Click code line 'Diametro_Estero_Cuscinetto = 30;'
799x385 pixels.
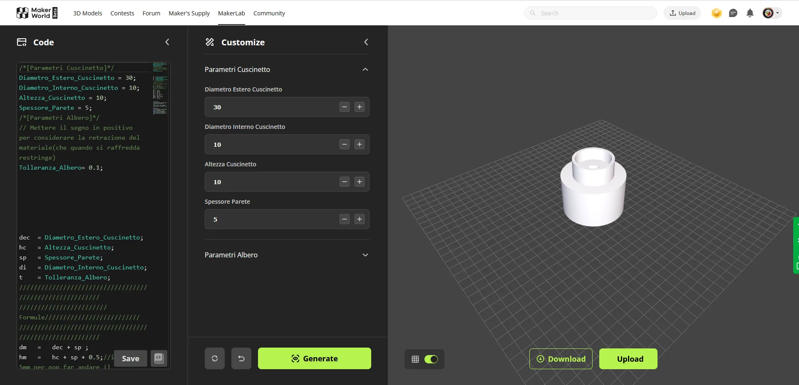point(77,78)
